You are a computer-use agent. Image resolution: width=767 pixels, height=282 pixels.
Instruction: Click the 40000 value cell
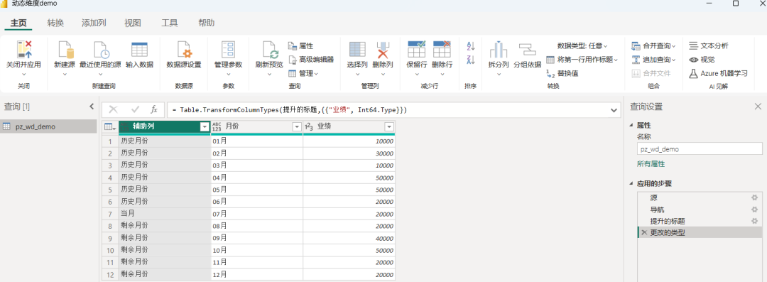[349, 238]
